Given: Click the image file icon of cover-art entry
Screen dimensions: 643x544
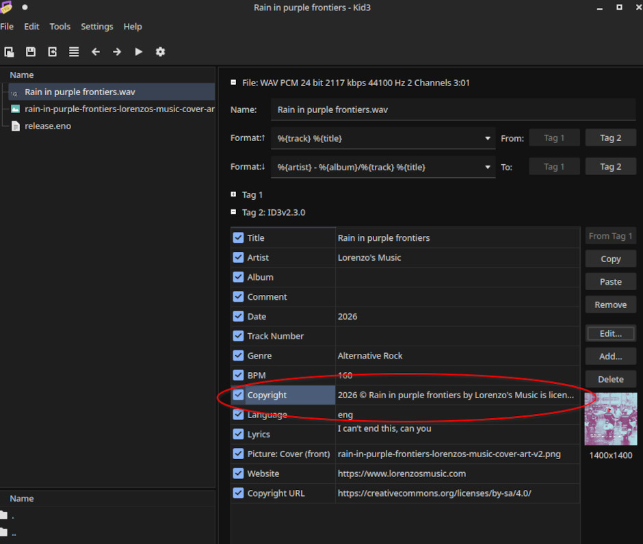Looking at the screenshot, I should [15, 109].
